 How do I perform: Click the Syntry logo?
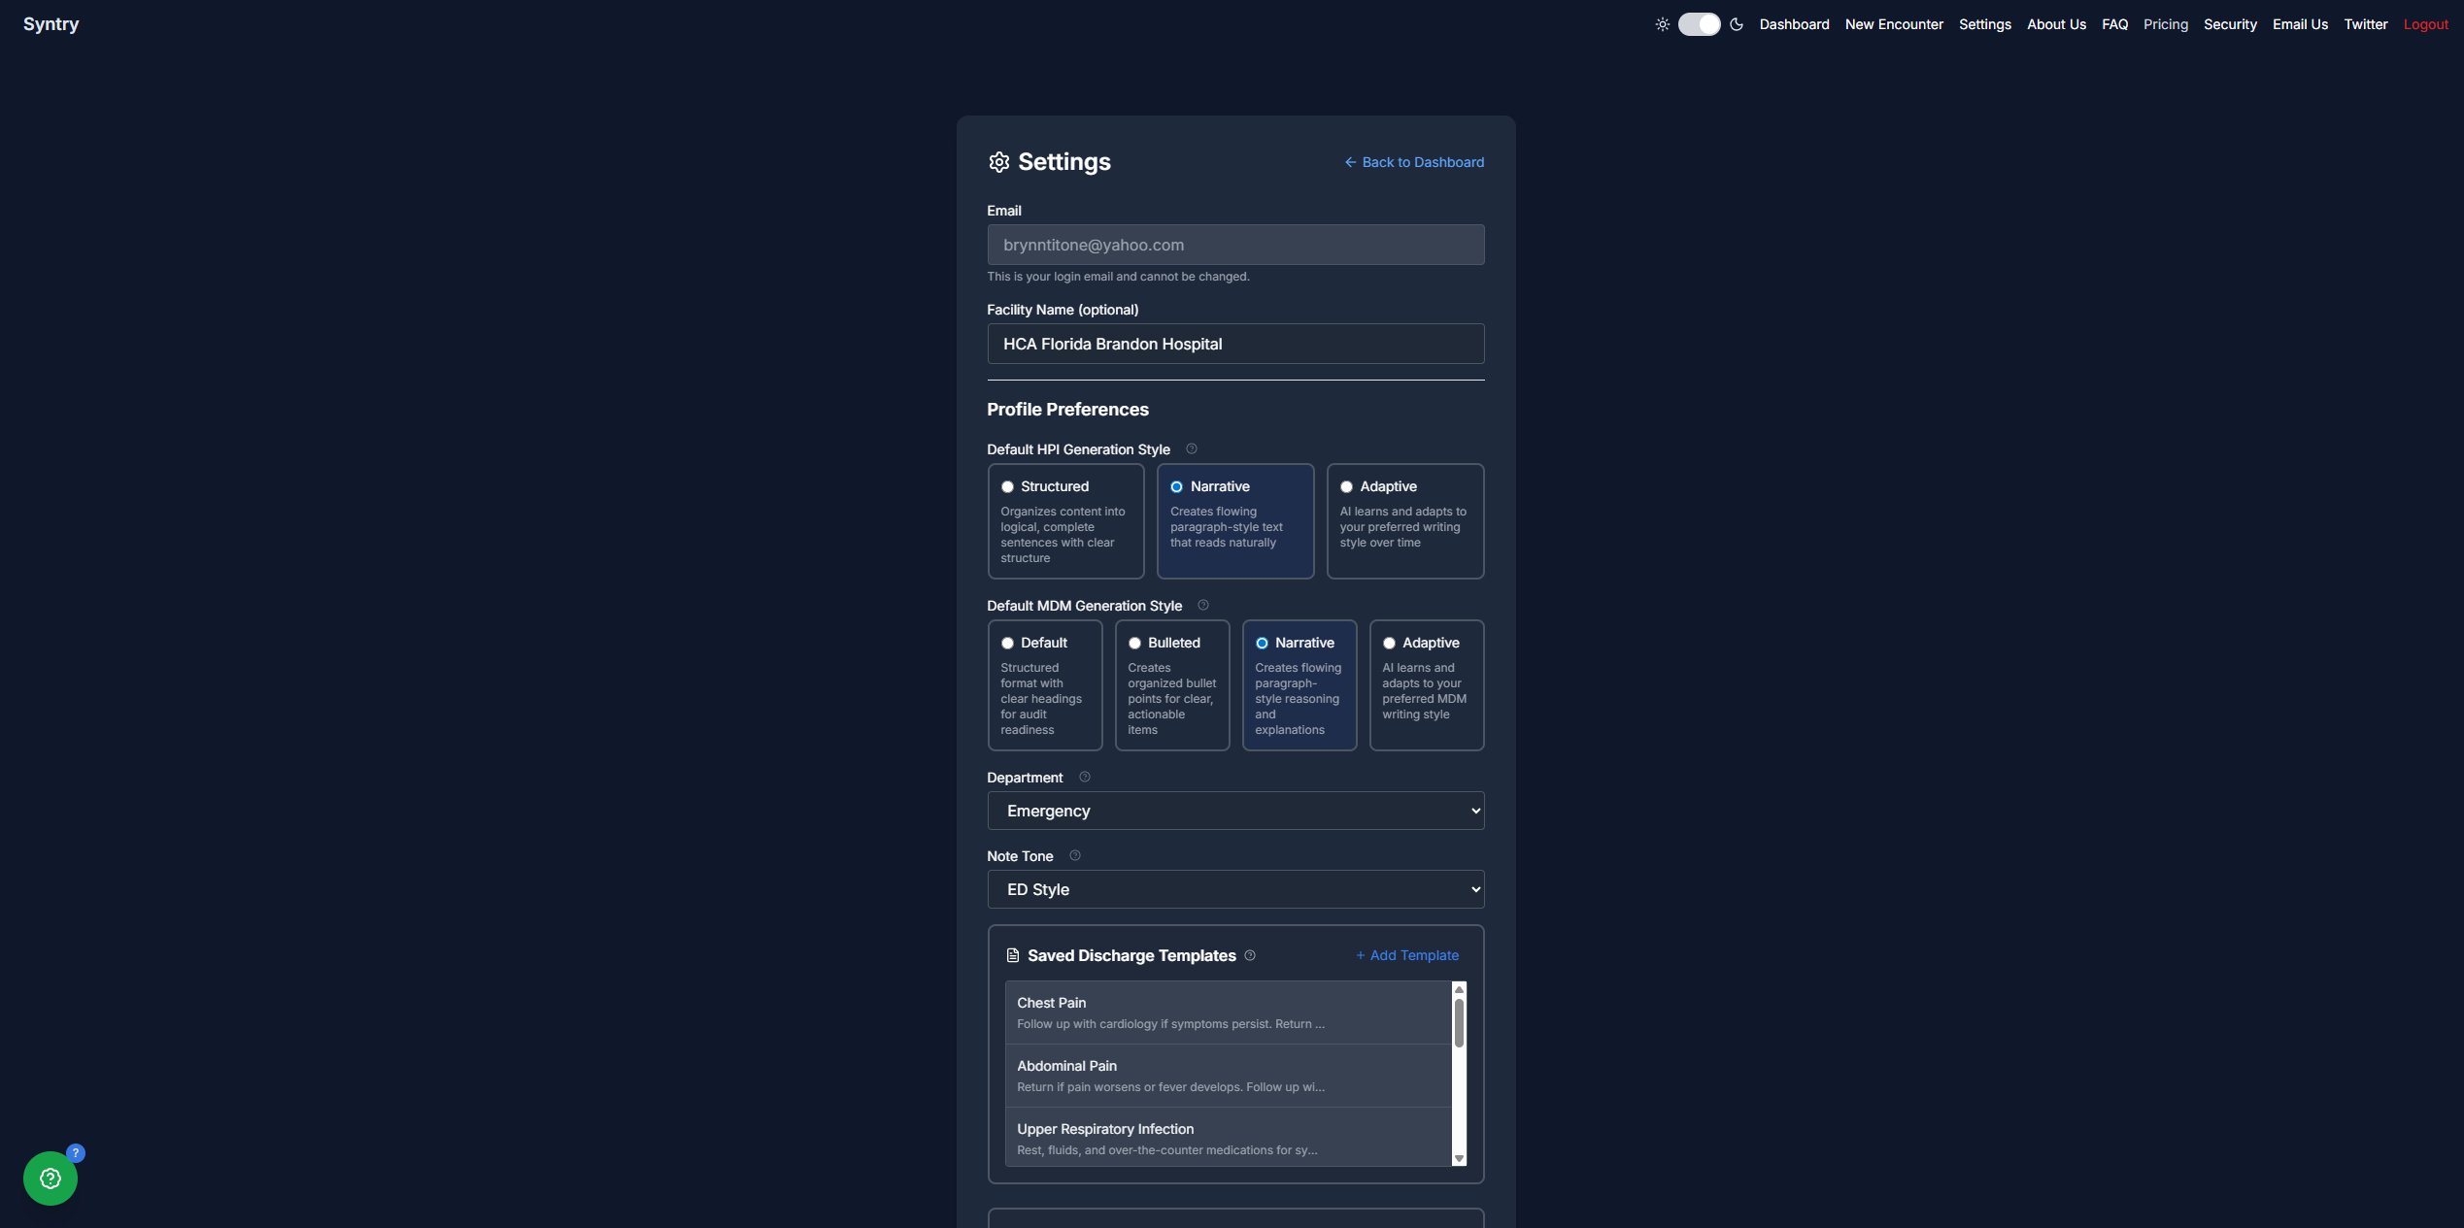tap(51, 24)
